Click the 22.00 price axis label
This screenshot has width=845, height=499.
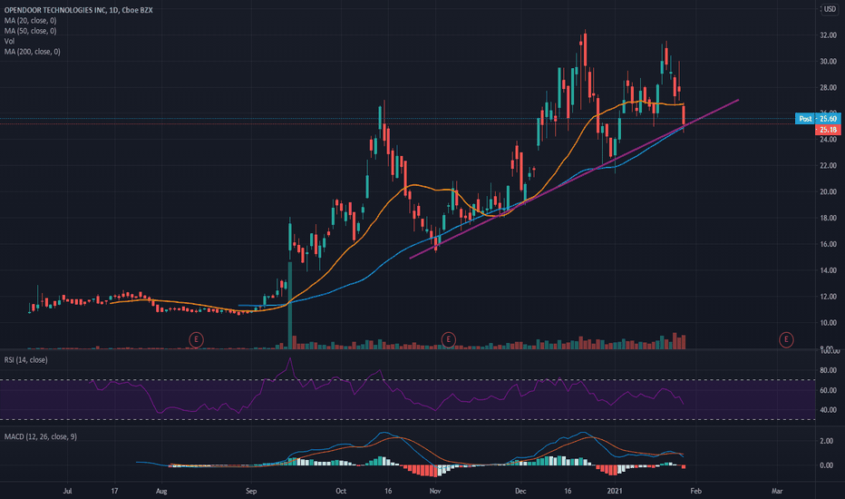point(829,166)
